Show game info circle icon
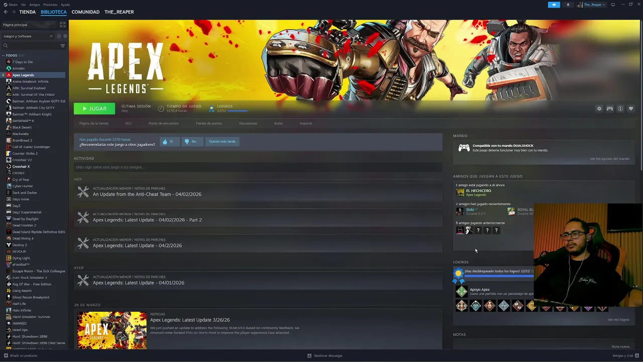 620,109
